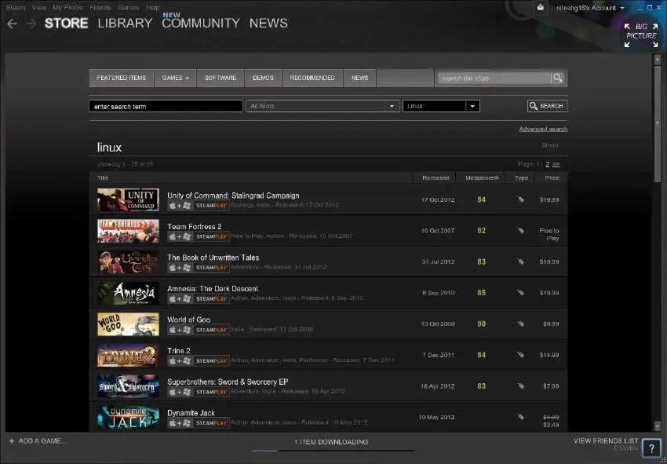Sort results by Released column
The image size is (667, 464).
coord(436,178)
